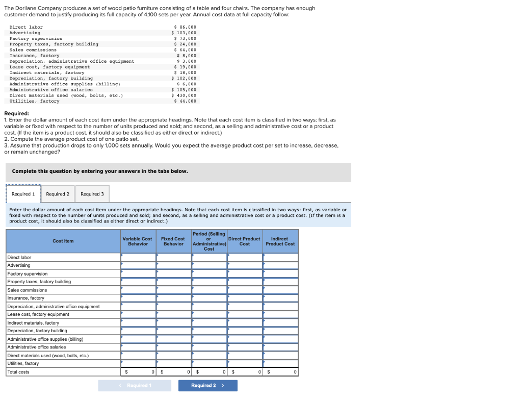Go to next section Required 2 button
Image resolution: width=522 pixels, height=397 pixels.
(208, 385)
